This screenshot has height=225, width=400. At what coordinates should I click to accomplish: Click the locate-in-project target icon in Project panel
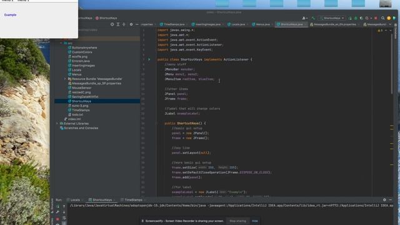pyautogui.click(x=112, y=24)
